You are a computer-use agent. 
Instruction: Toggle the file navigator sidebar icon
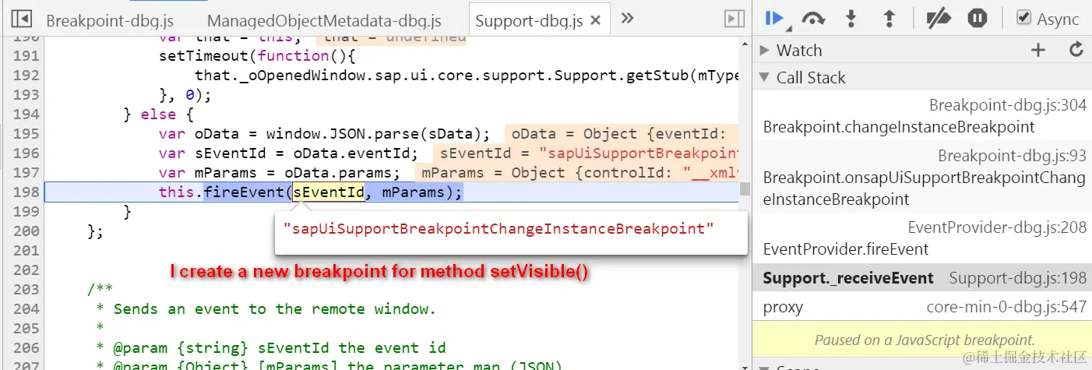(x=21, y=19)
